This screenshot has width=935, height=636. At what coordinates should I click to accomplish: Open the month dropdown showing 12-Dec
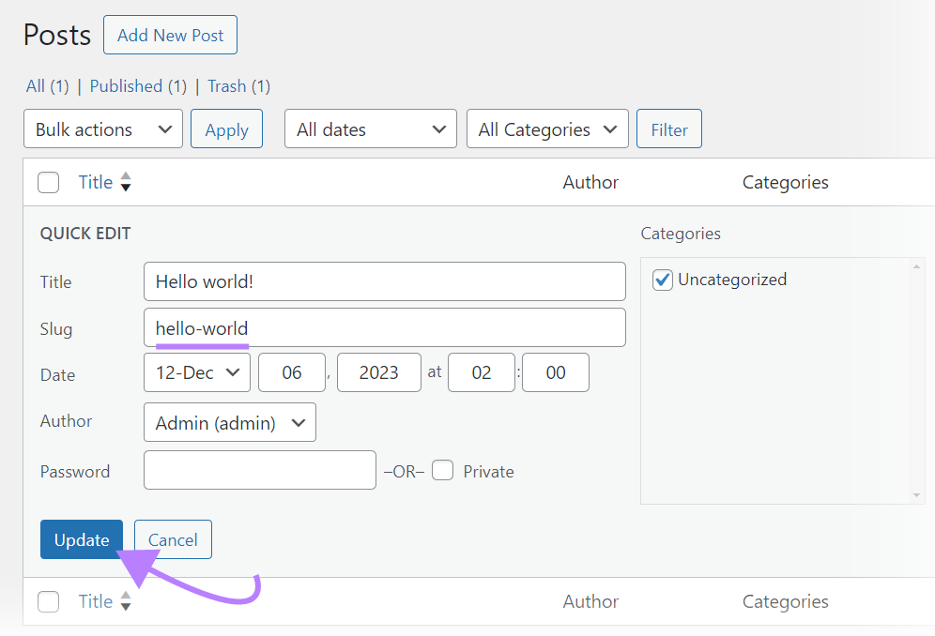[197, 372]
